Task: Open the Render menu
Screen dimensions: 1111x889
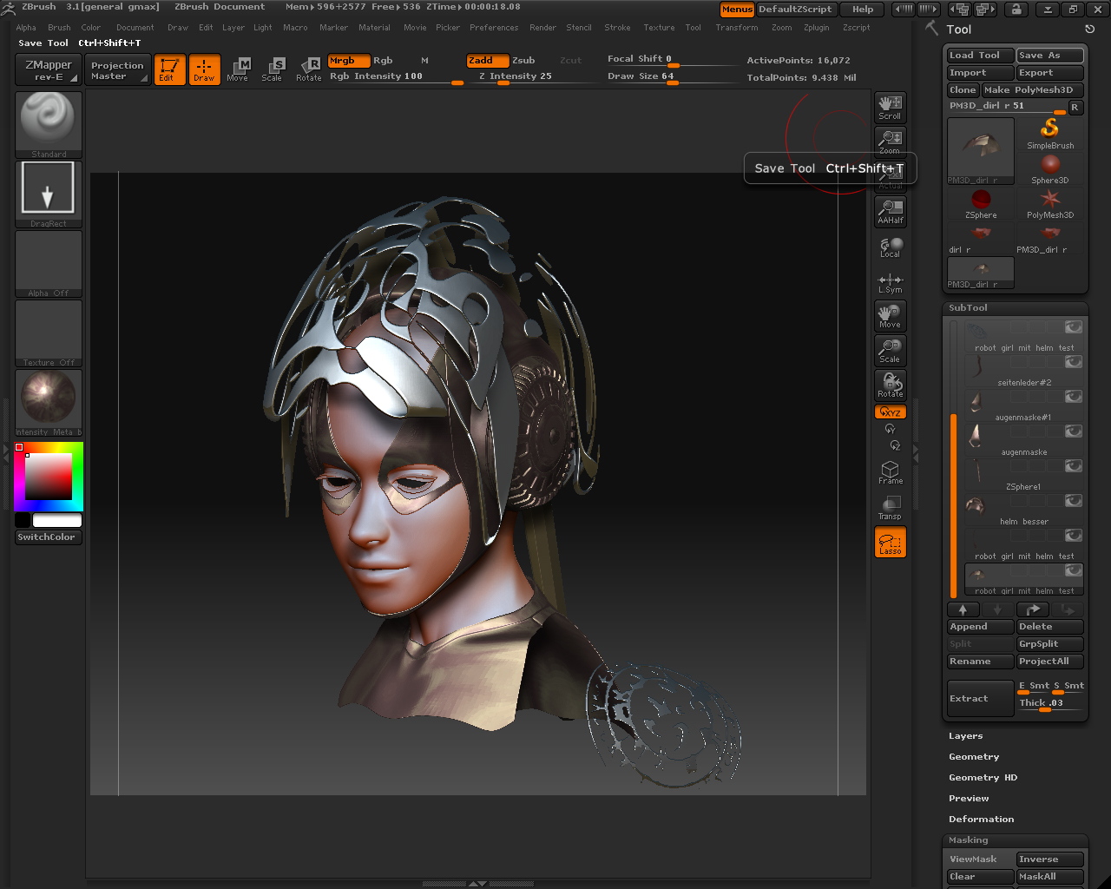Action: 542,28
